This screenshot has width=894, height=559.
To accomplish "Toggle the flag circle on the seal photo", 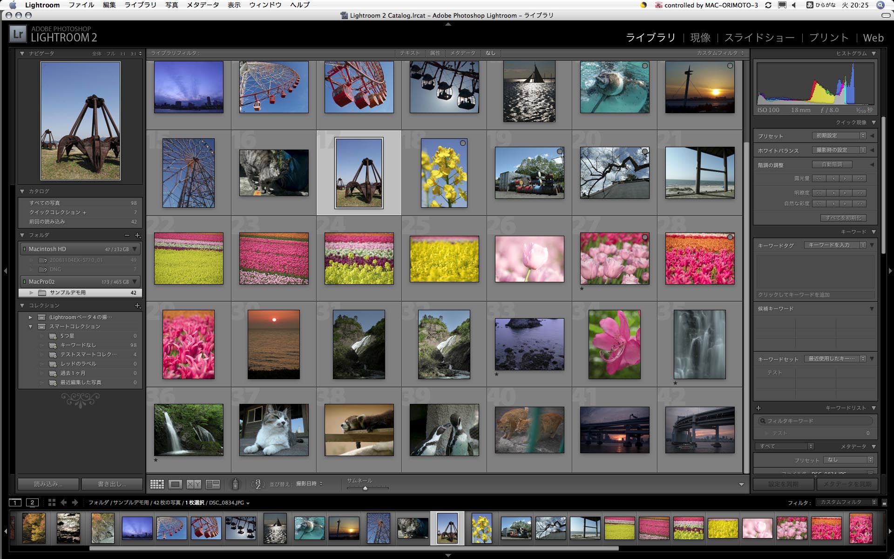I will (x=644, y=66).
